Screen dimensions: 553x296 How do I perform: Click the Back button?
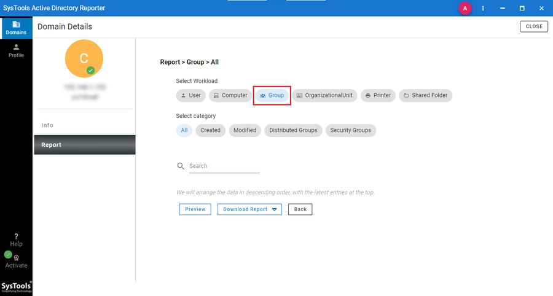click(x=300, y=209)
